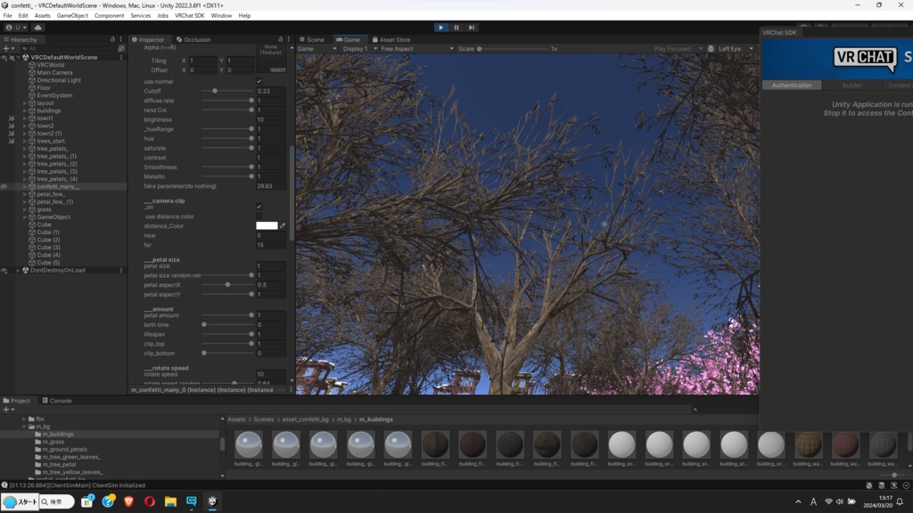Open the Assets menu
This screenshot has width=913, height=513.
click(42, 16)
